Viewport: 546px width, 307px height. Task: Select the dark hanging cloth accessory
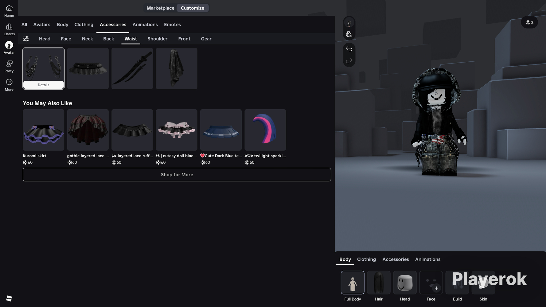[x=177, y=68]
